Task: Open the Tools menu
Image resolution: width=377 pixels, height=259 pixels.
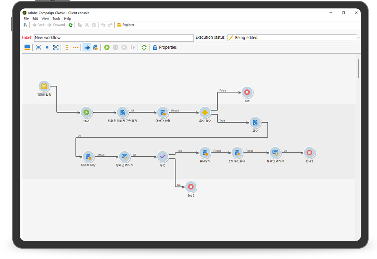Action: [x=56, y=18]
